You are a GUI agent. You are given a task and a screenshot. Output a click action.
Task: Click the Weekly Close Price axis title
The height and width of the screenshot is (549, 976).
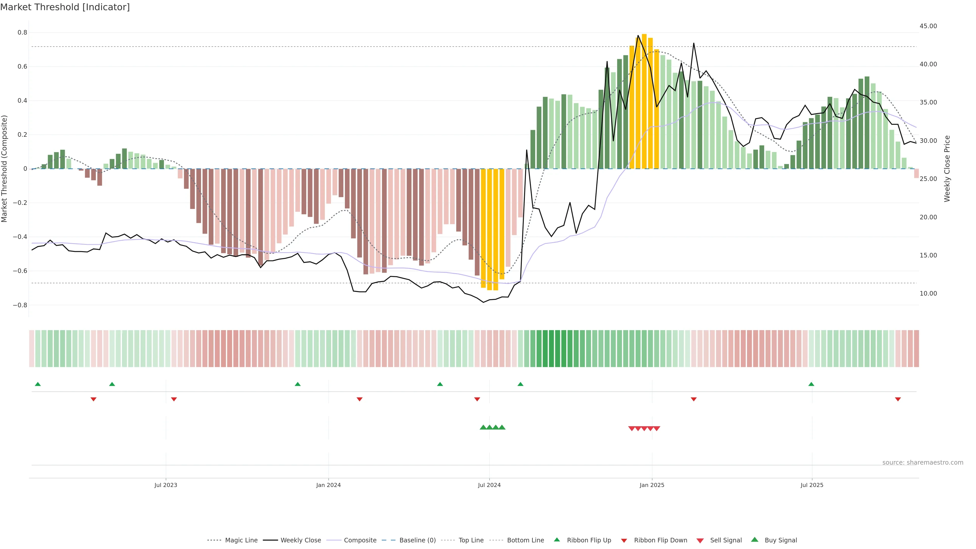tap(947, 169)
